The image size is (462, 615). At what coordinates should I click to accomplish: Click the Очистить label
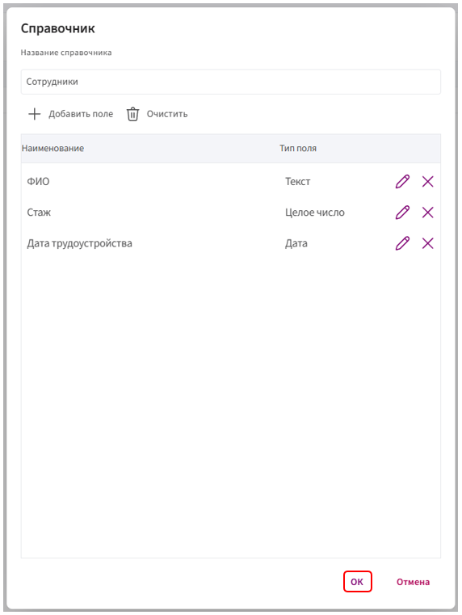[x=167, y=114]
